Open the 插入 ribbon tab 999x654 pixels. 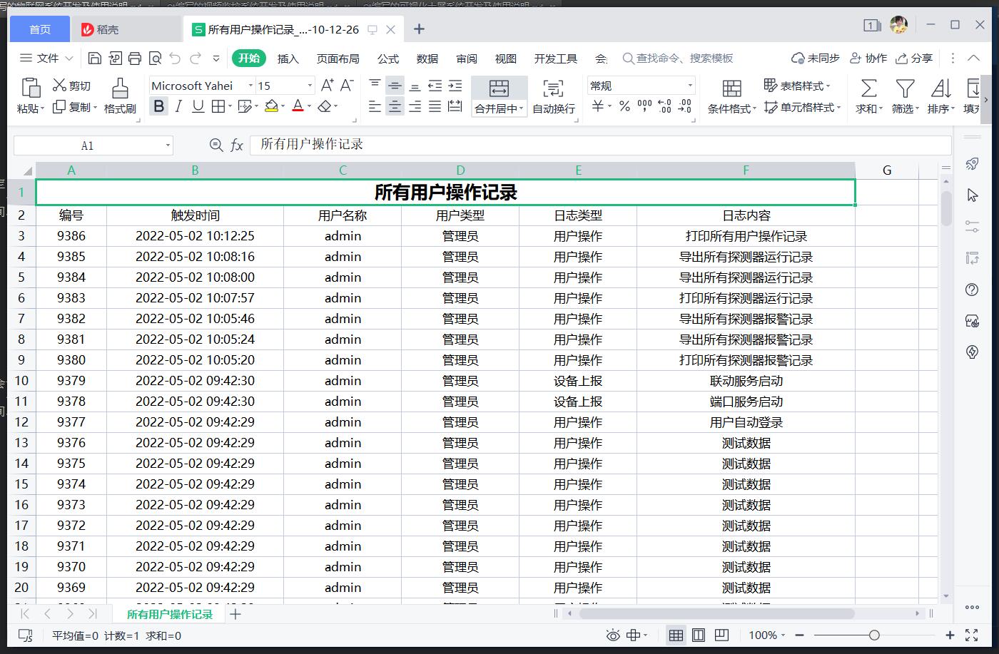[288, 58]
